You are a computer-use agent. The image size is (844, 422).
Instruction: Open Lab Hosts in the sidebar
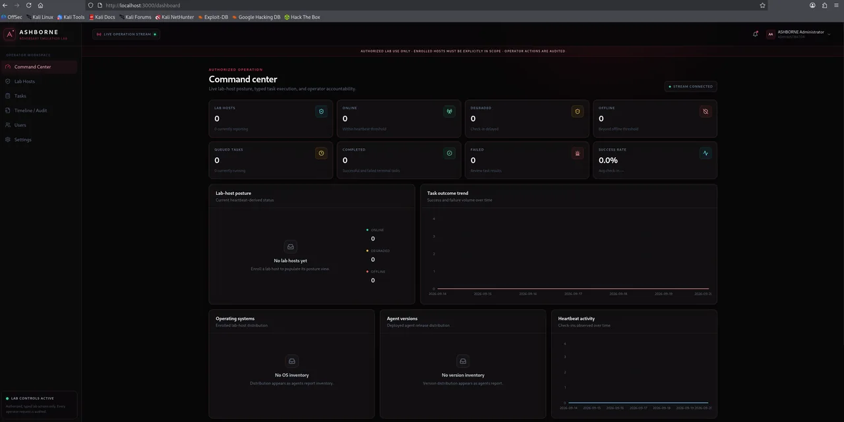point(40,81)
